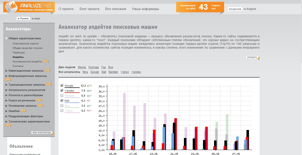Click the NEW badge next to Ошибки
The image size is (302, 155).
(23, 110)
